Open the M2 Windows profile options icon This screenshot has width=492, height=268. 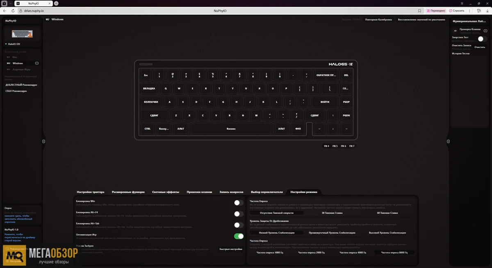tap(37, 63)
